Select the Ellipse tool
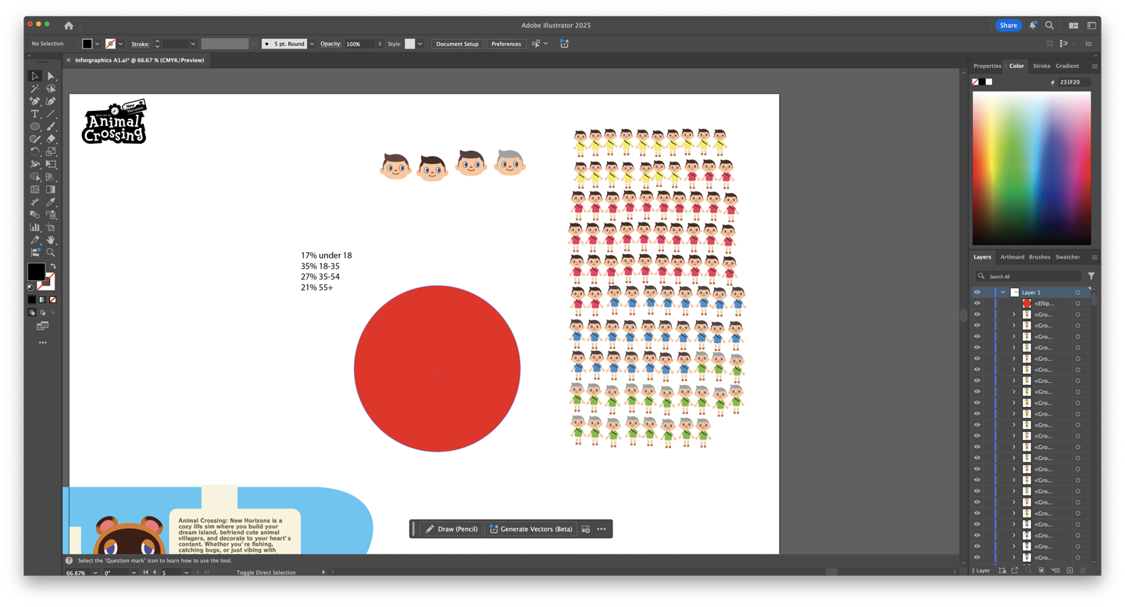 pyautogui.click(x=35, y=127)
